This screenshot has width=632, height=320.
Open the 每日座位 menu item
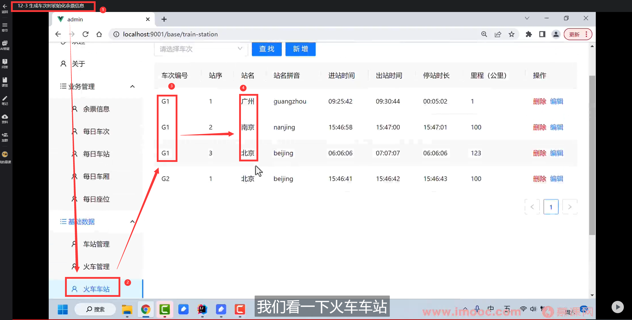[x=96, y=199]
